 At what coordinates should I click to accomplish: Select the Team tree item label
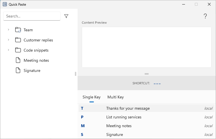[28, 30]
